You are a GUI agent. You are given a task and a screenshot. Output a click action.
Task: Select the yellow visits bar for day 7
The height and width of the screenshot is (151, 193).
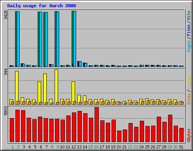point(45,89)
